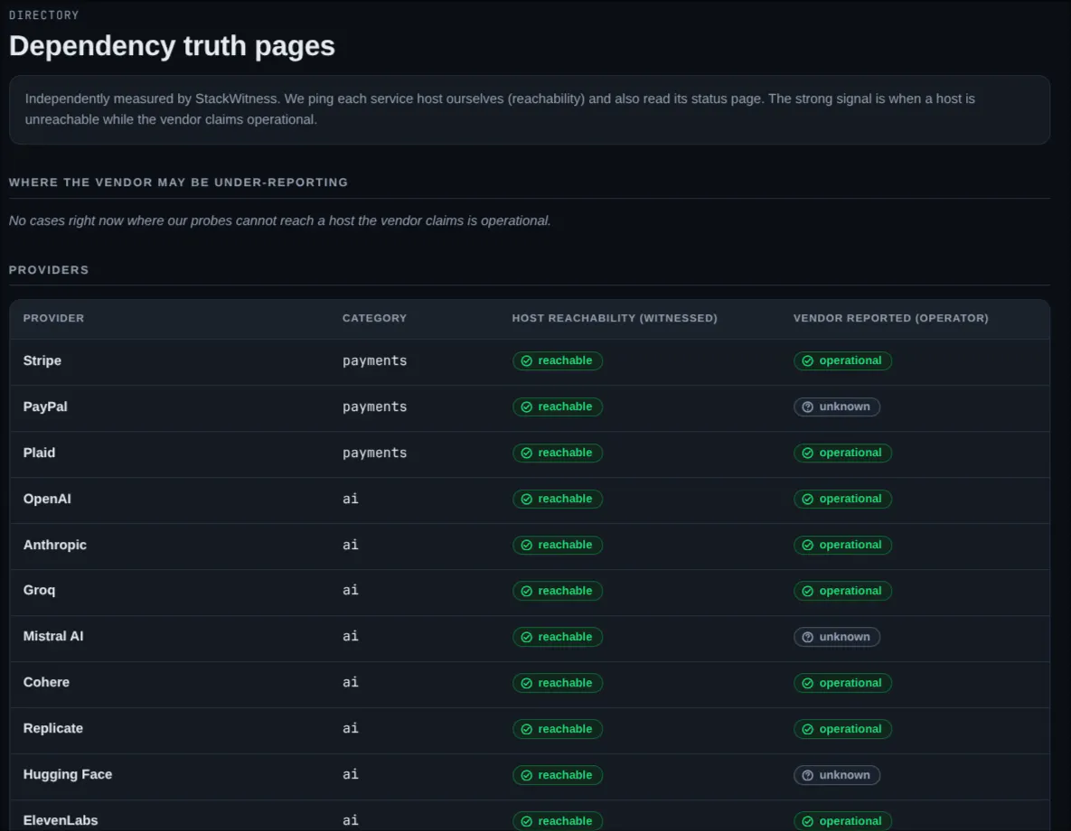Viewport: 1071px width, 831px height.
Task: Click the DIRECTORY label above the heading
Action: click(x=43, y=15)
